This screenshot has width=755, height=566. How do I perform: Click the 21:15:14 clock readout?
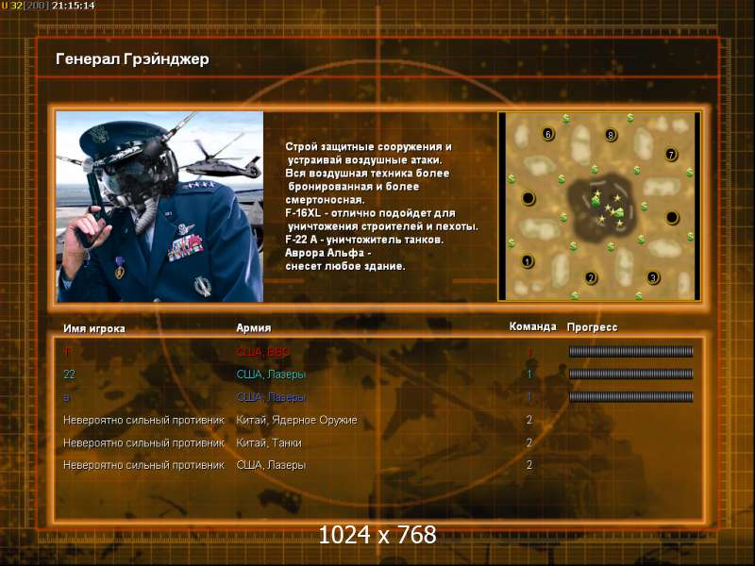[x=74, y=6]
